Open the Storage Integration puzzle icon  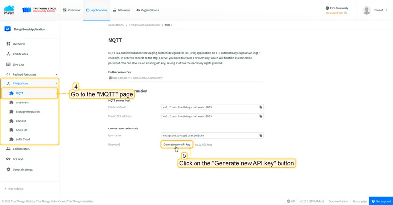(x=11, y=112)
